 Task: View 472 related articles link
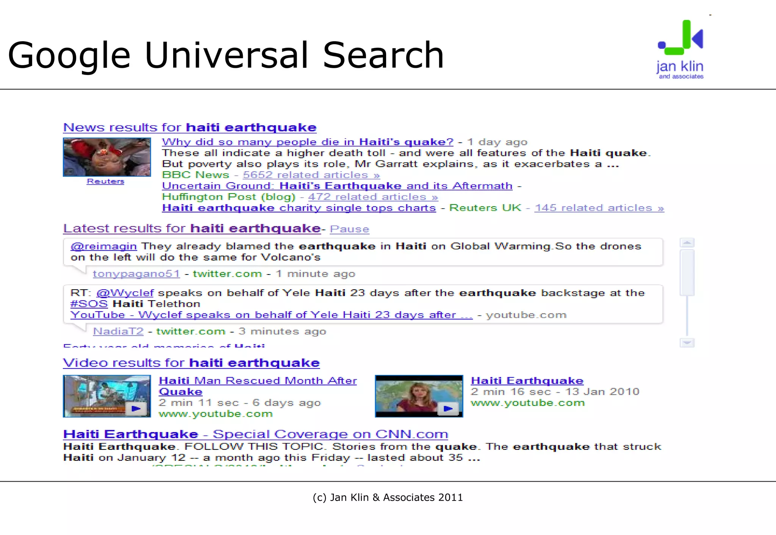pos(373,197)
